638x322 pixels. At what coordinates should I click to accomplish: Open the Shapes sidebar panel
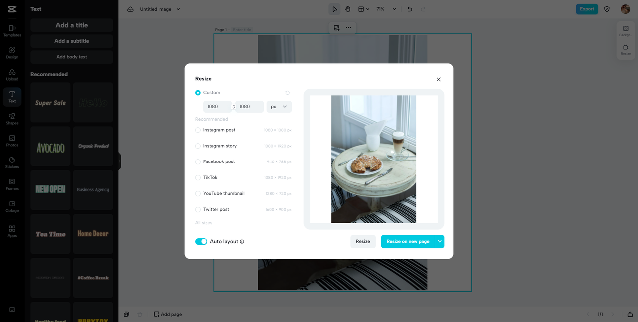[12, 119]
